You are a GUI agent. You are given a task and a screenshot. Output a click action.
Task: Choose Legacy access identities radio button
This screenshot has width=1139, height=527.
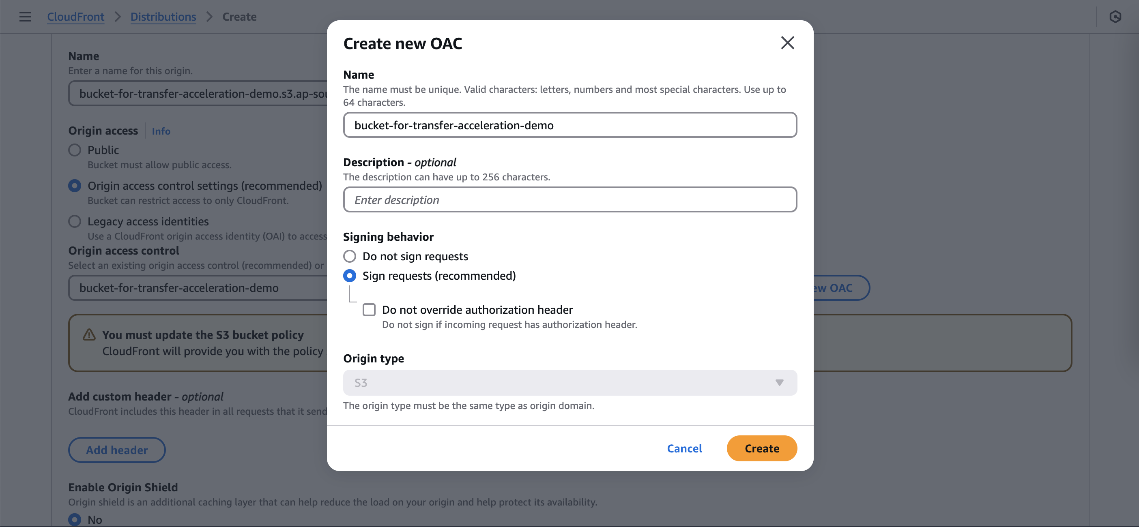coord(75,221)
